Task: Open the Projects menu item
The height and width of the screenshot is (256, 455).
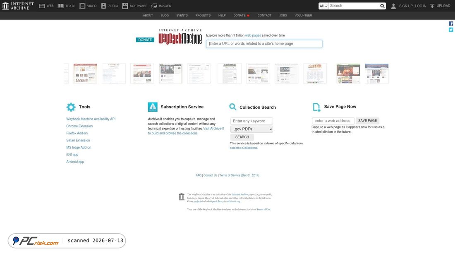Action: coord(203,15)
